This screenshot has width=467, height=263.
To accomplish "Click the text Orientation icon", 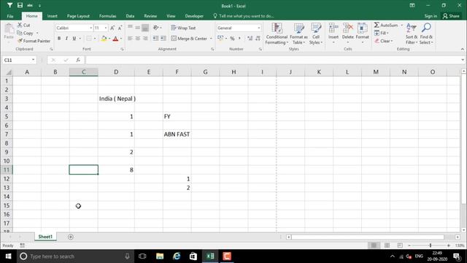I will coord(155,28).
